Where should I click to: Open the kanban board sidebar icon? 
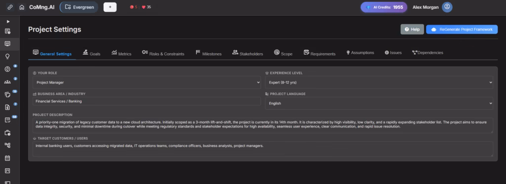click(7, 171)
